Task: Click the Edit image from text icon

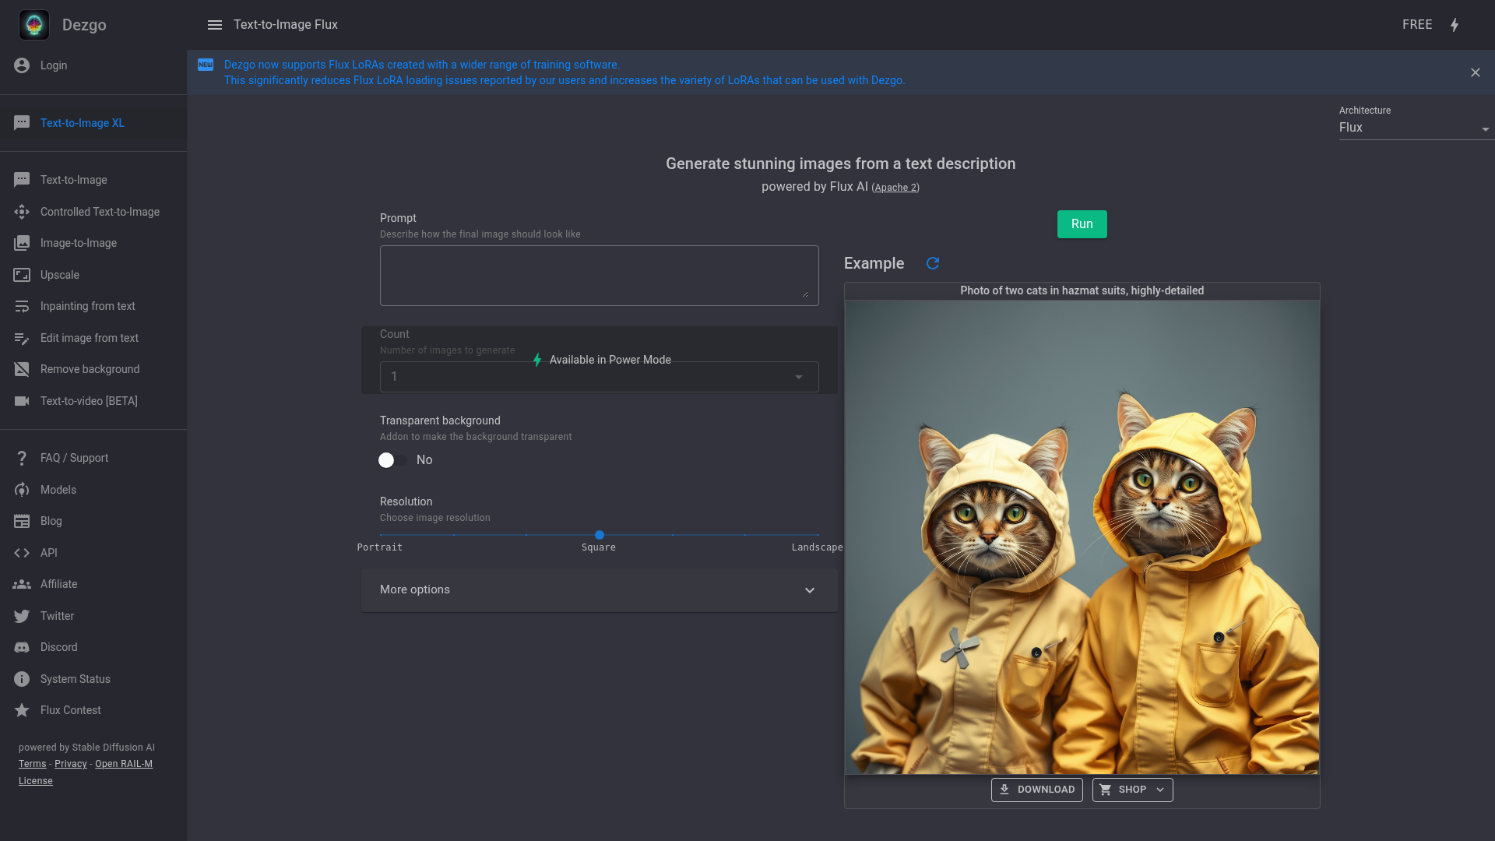Action: point(22,338)
